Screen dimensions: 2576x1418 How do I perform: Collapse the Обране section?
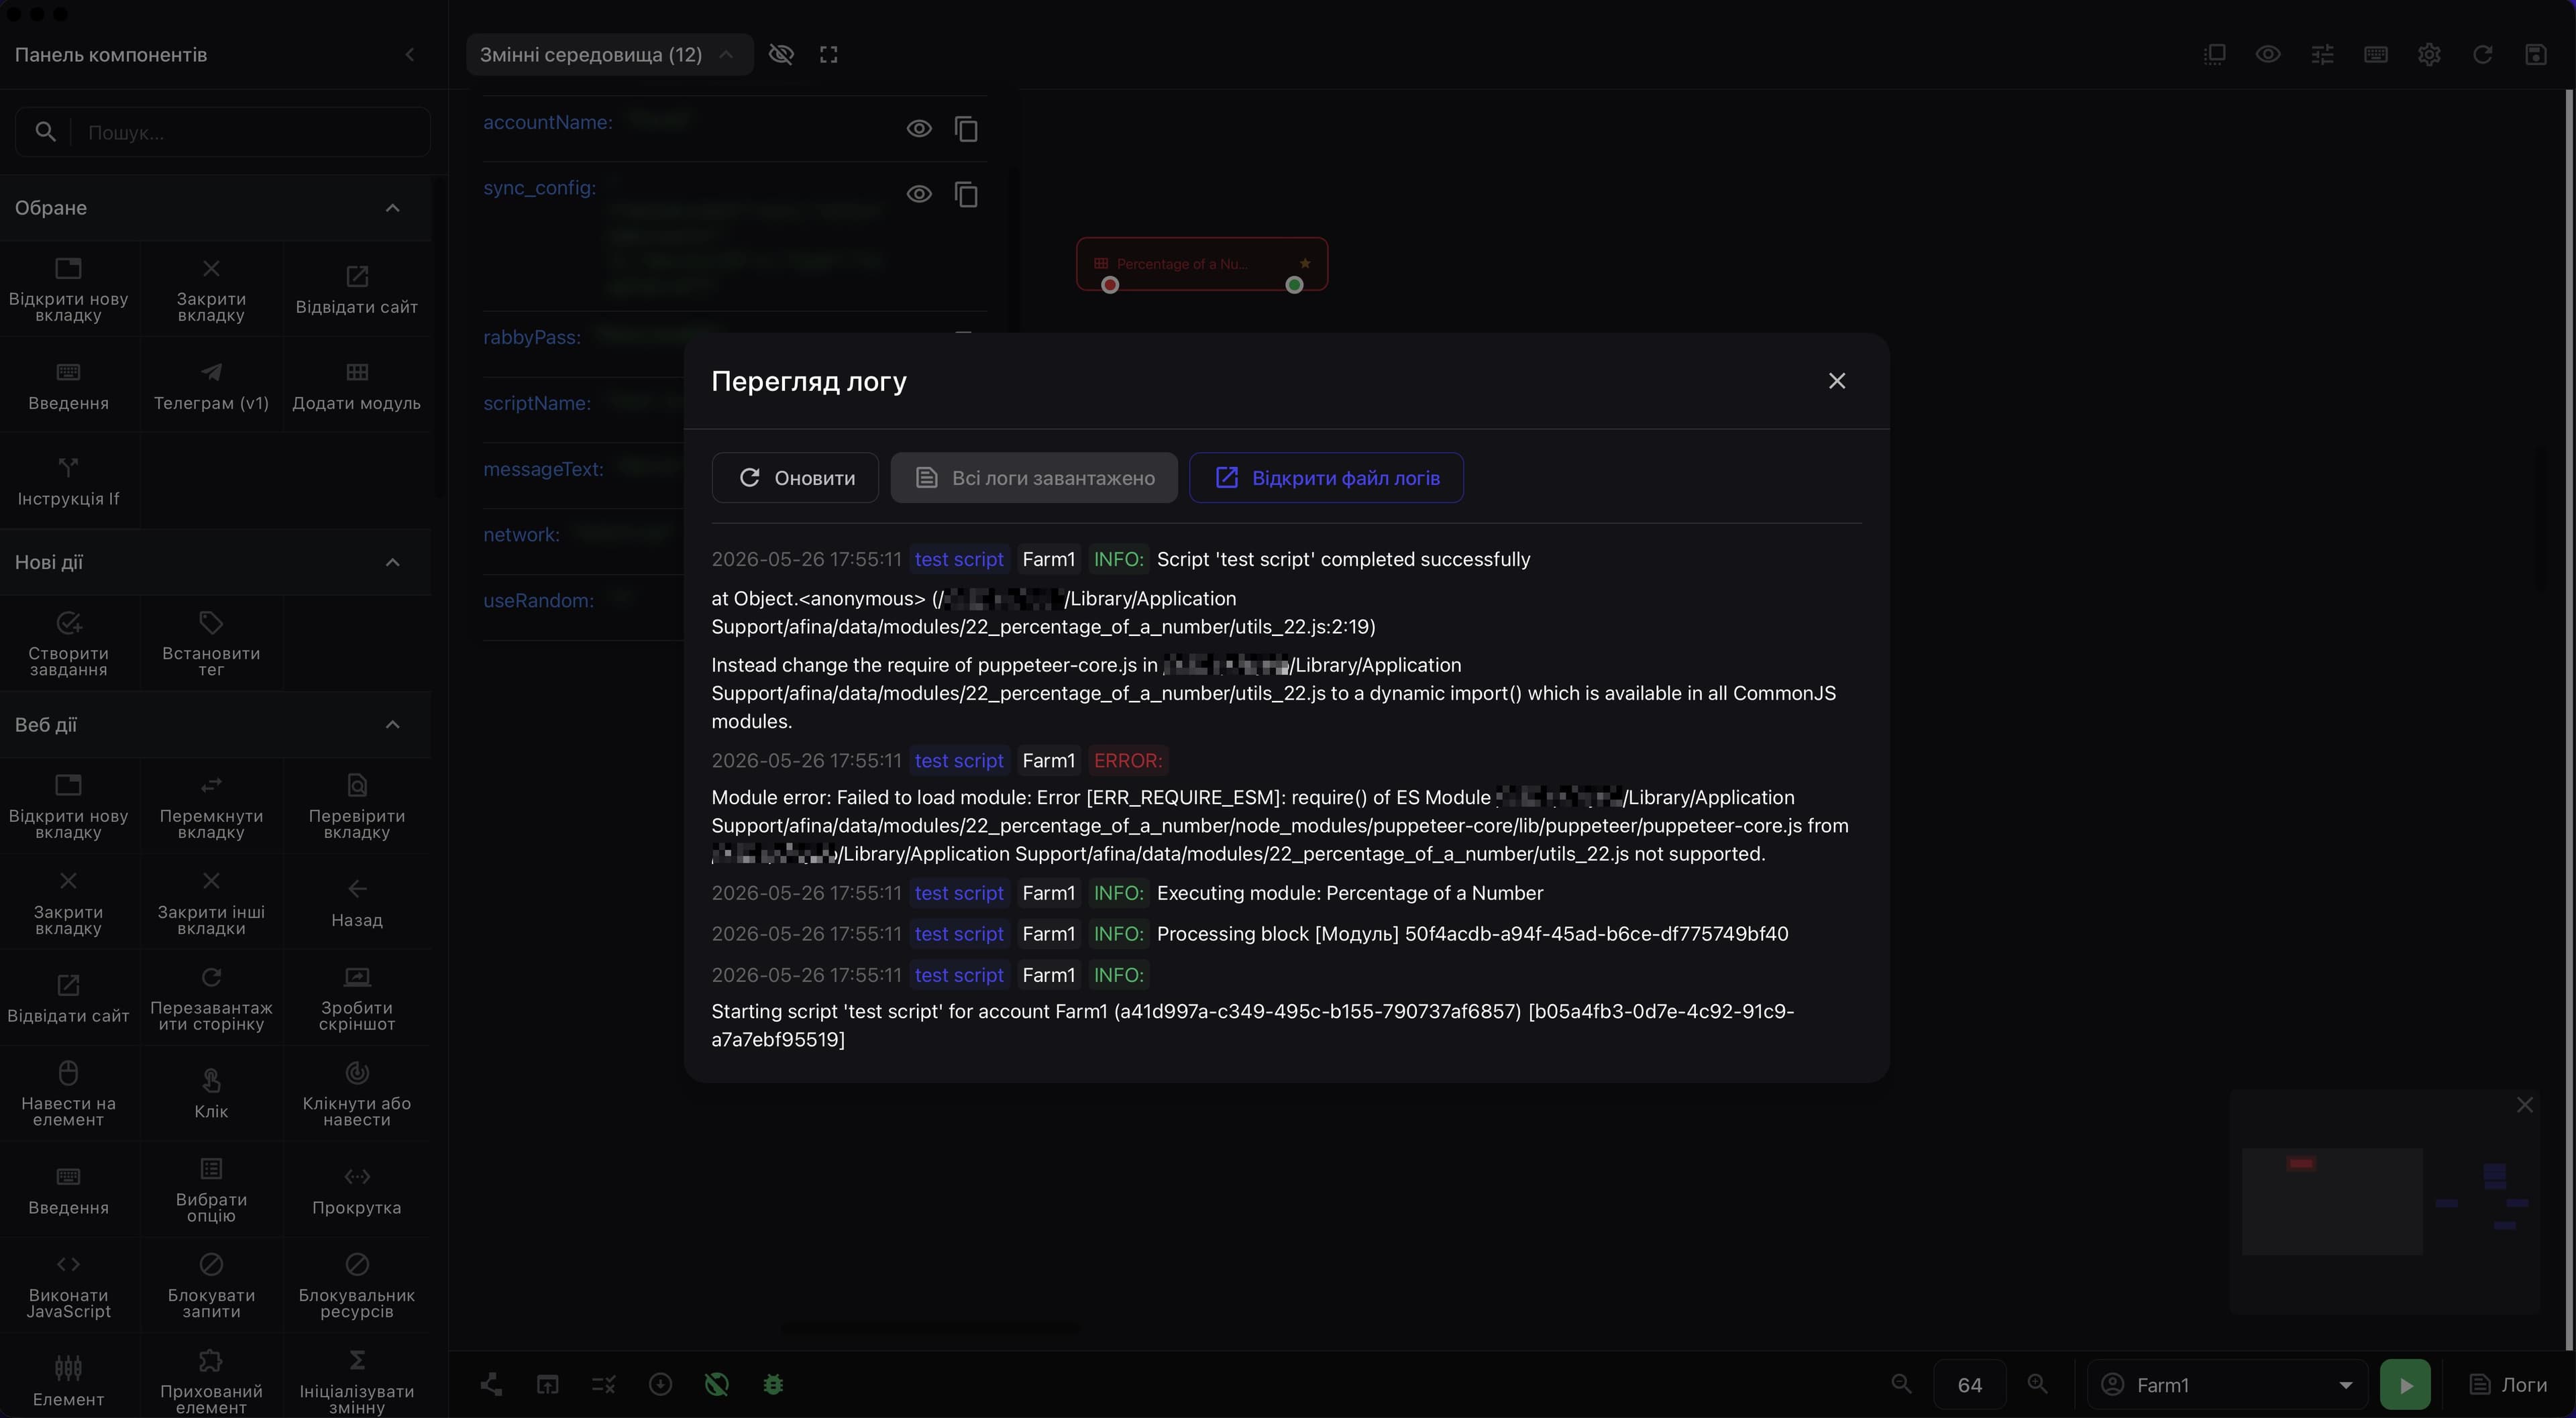(393, 208)
